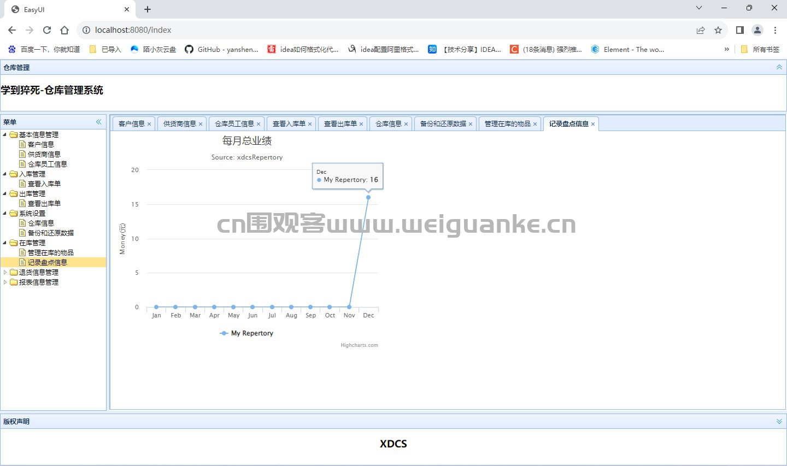The height and width of the screenshot is (466, 787).
Task: Select 客户信息 in the menu tree
Action: click(41, 144)
